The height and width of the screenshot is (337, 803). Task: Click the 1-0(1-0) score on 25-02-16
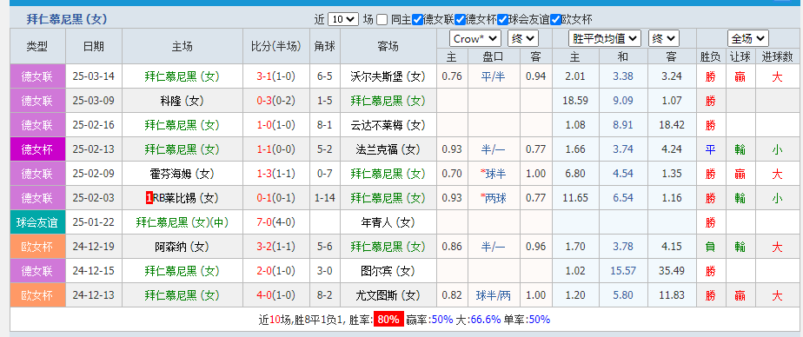276,125
